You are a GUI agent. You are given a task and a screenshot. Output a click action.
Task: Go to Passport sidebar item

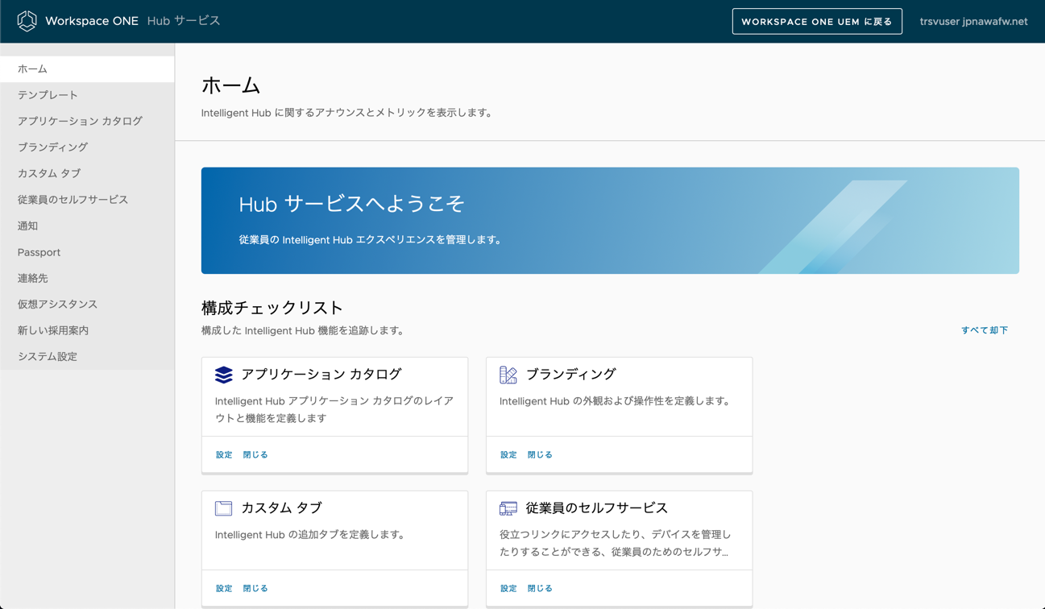tap(87, 252)
